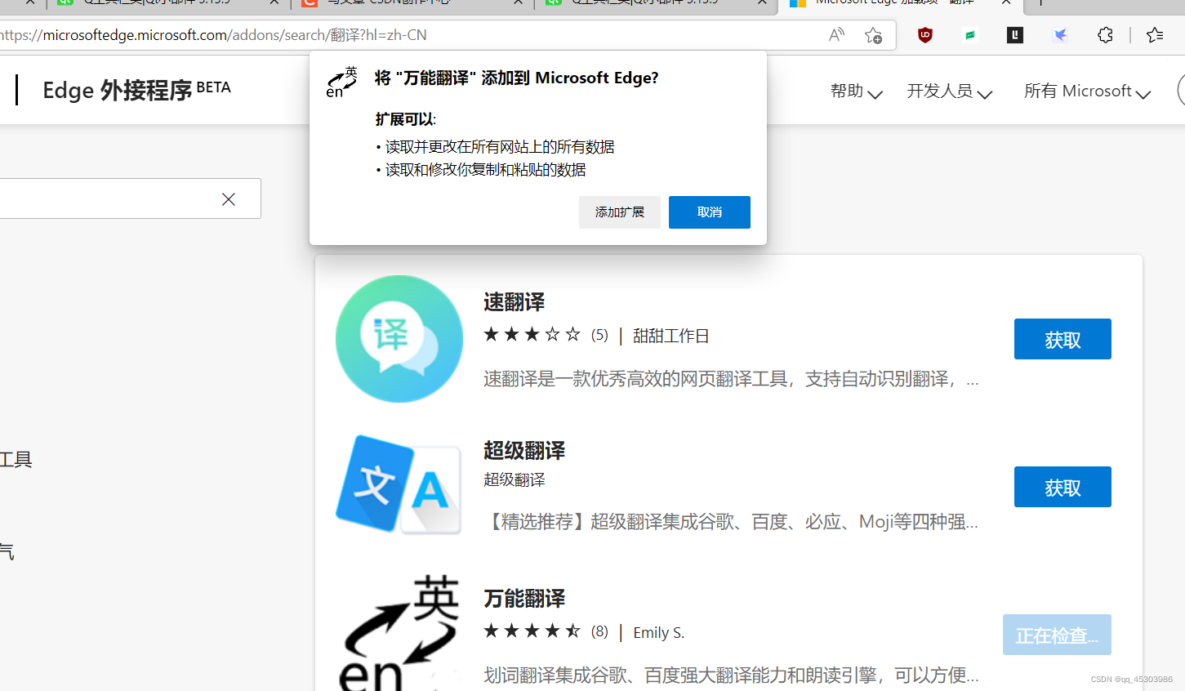
Task: Click the (5) review count for 速翻译
Action: click(x=599, y=335)
